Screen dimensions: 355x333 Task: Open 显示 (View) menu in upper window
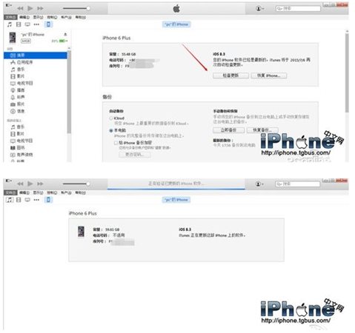click(39, 17)
